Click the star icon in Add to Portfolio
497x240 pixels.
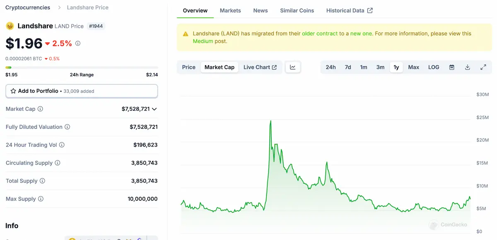point(13,91)
